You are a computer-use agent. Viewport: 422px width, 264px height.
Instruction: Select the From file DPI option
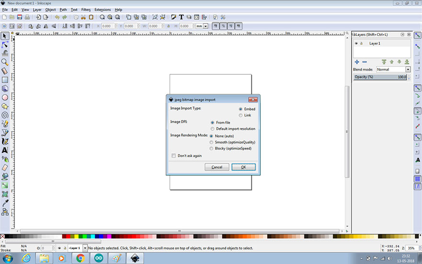pyautogui.click(x=212, y=123)
